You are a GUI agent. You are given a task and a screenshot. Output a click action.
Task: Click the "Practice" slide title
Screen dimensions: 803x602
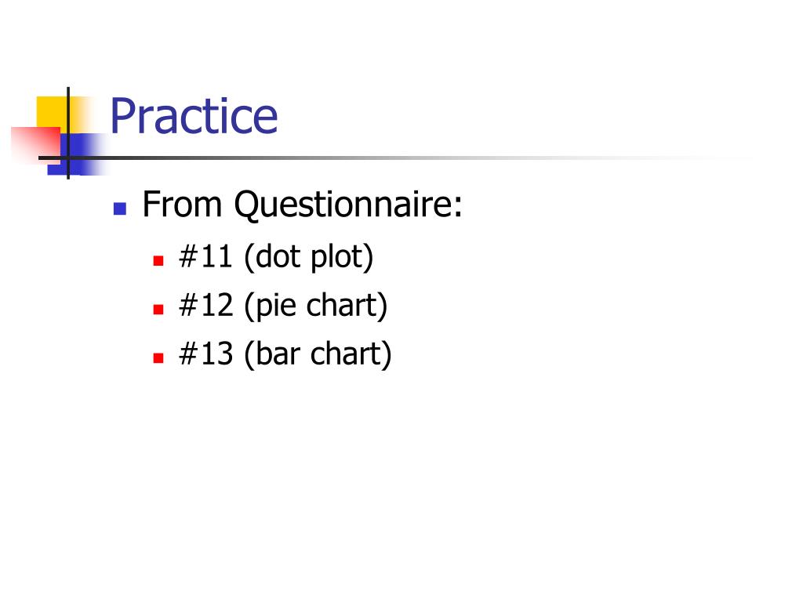194,116
